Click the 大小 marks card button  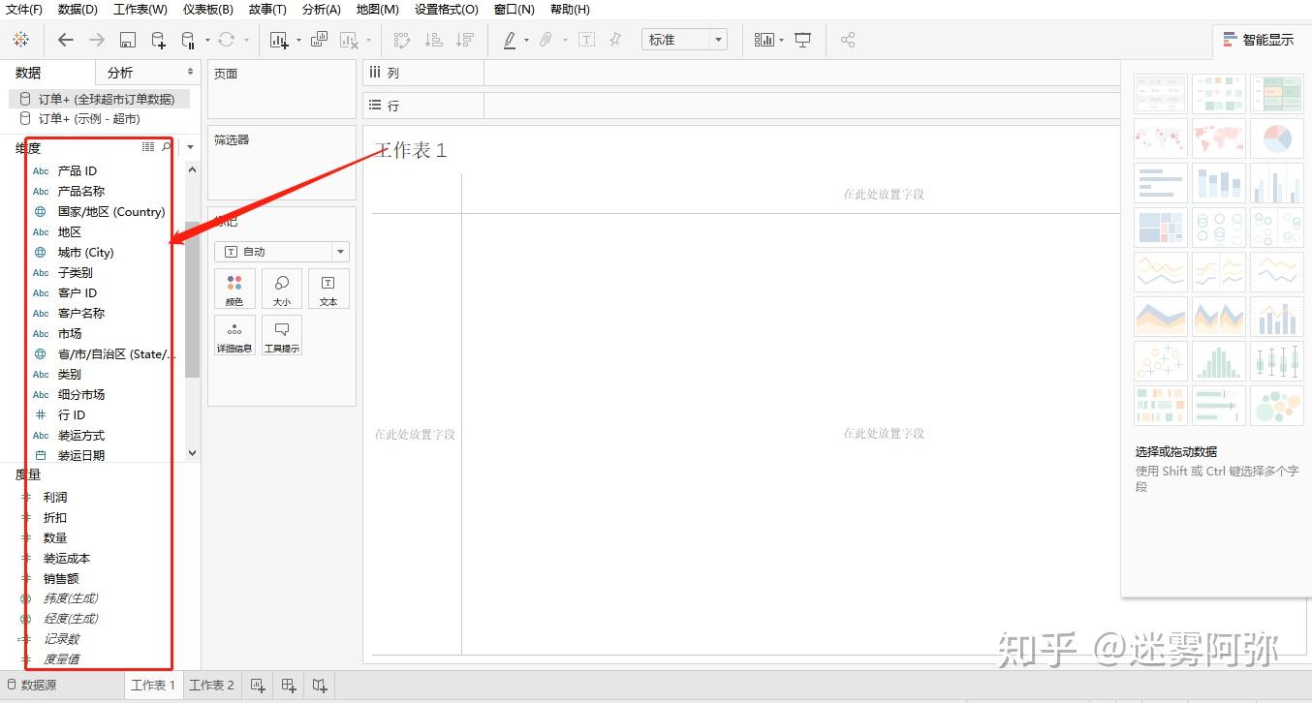(282, 290)
